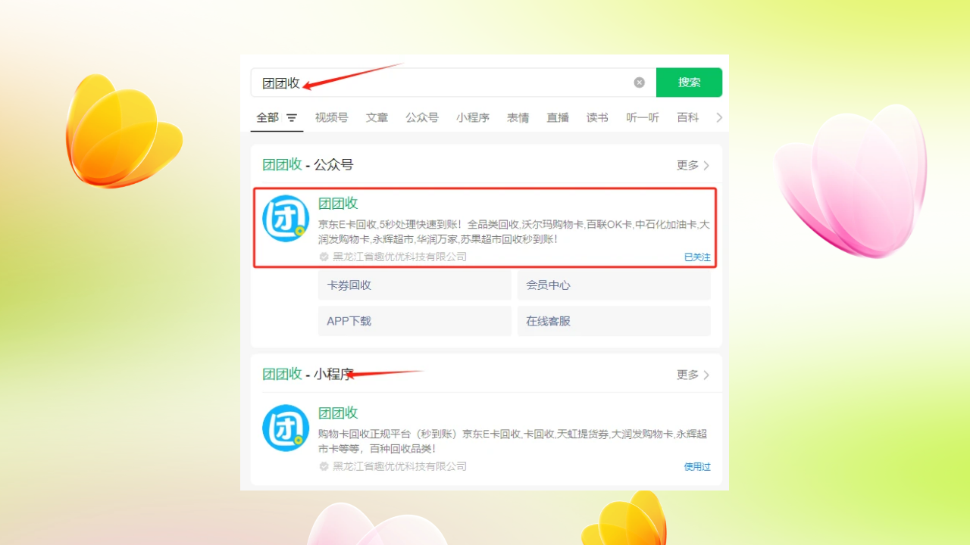Open the filter icon beside 全部
Image resolution: width=970 pixels, height=545 pixels.
[292, 118]
